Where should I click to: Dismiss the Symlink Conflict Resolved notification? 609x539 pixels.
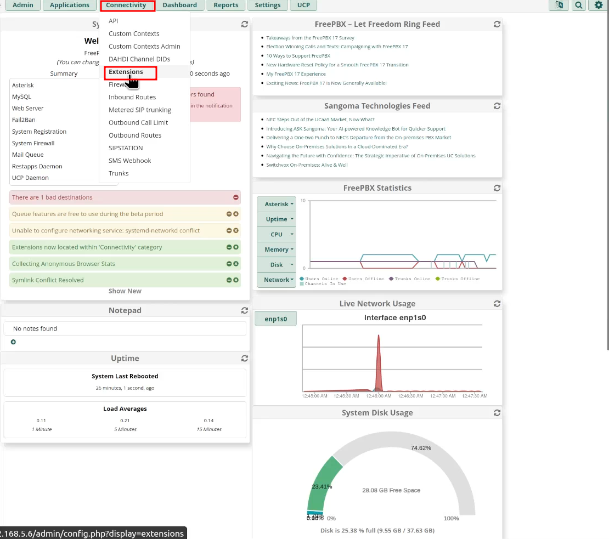tap(236, 280)
